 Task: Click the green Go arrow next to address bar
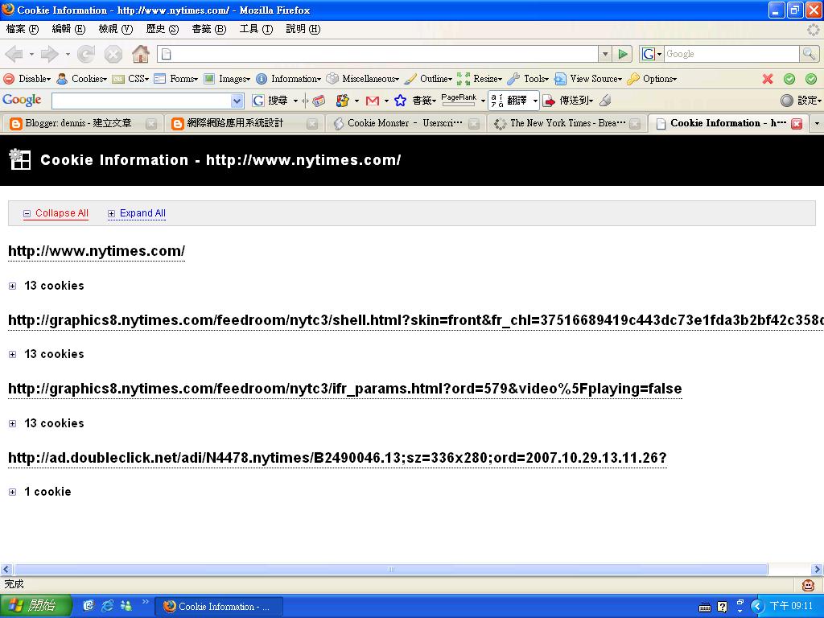pyautogui.click(x=623, y=54)
